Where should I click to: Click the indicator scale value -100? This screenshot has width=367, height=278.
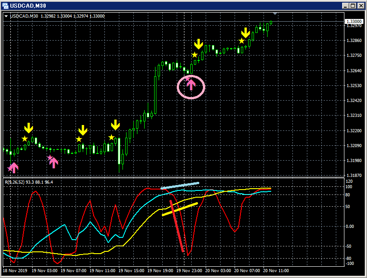tap(350, 264)
